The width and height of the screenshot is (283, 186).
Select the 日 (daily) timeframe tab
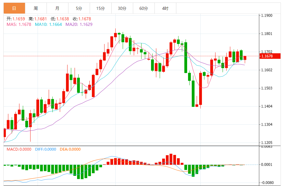(14, 8)
